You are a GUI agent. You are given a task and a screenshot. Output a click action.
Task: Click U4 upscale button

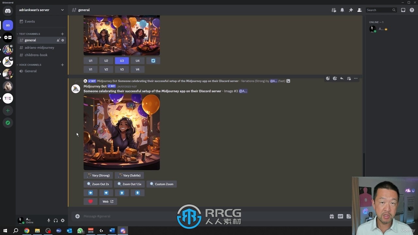click(137, 61)
